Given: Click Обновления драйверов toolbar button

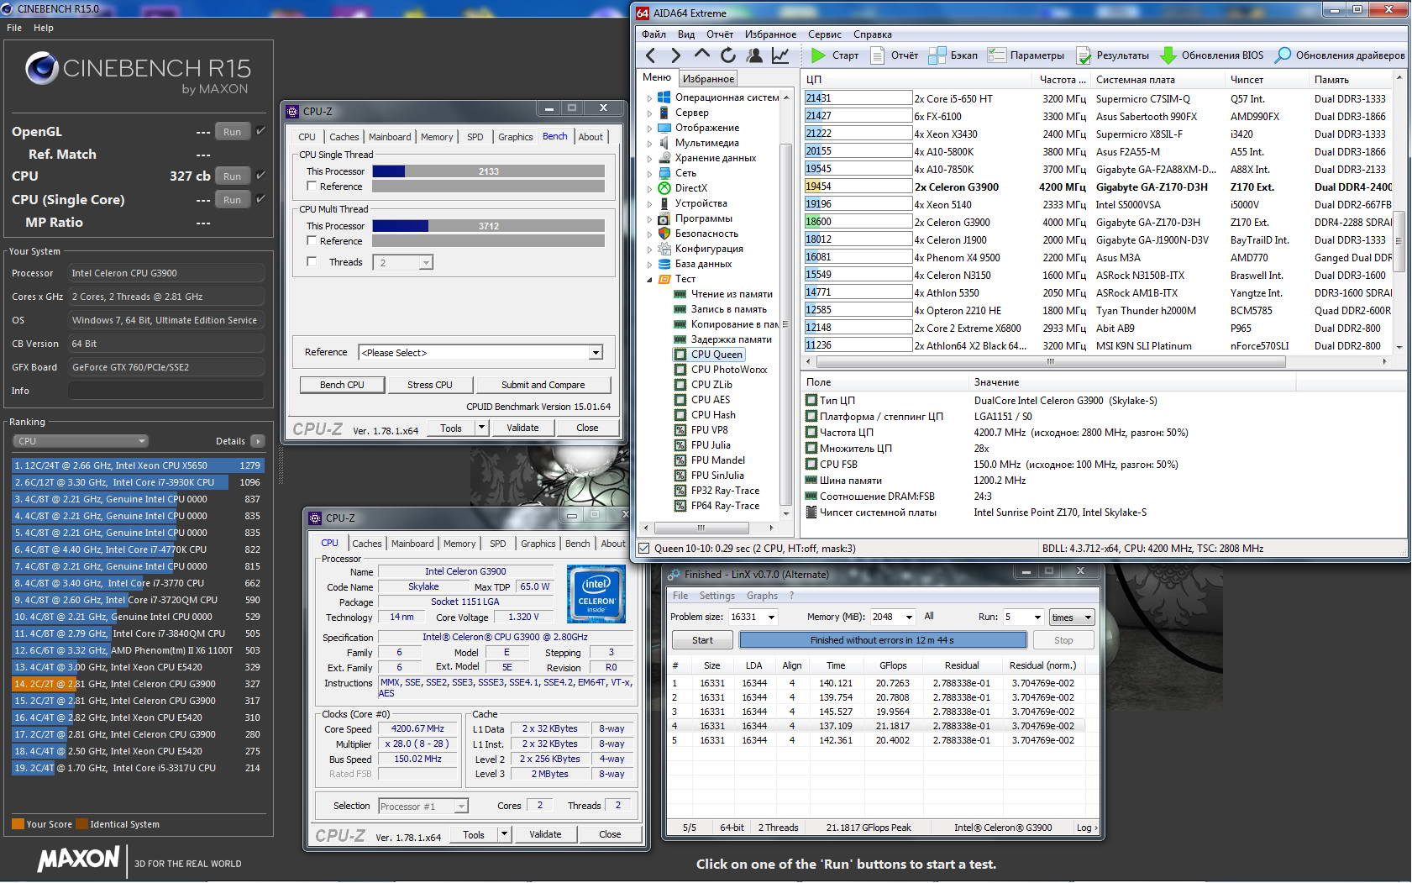Looking at the screenshot, I should click(1340, 55).
